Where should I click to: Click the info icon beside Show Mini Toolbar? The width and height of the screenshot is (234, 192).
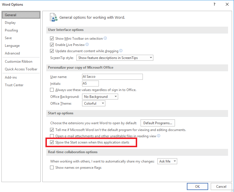pyautogui.click(x=105, y=38)
